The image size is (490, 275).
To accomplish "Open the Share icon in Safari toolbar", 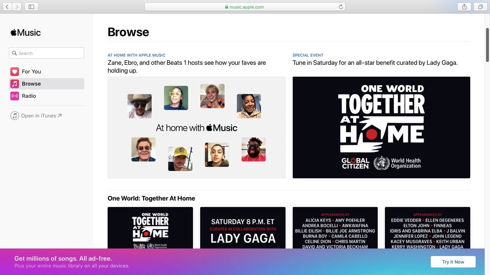I will (464, 7).
